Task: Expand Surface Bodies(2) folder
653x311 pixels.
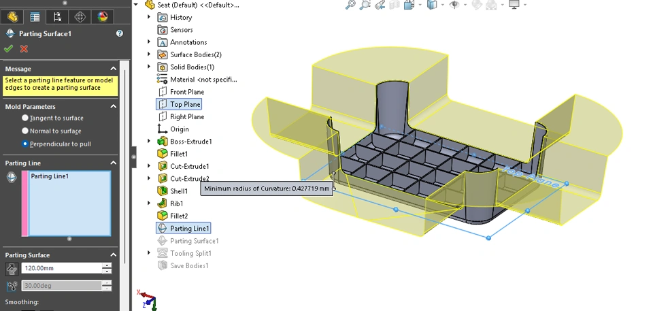Action: coord(149,54)
